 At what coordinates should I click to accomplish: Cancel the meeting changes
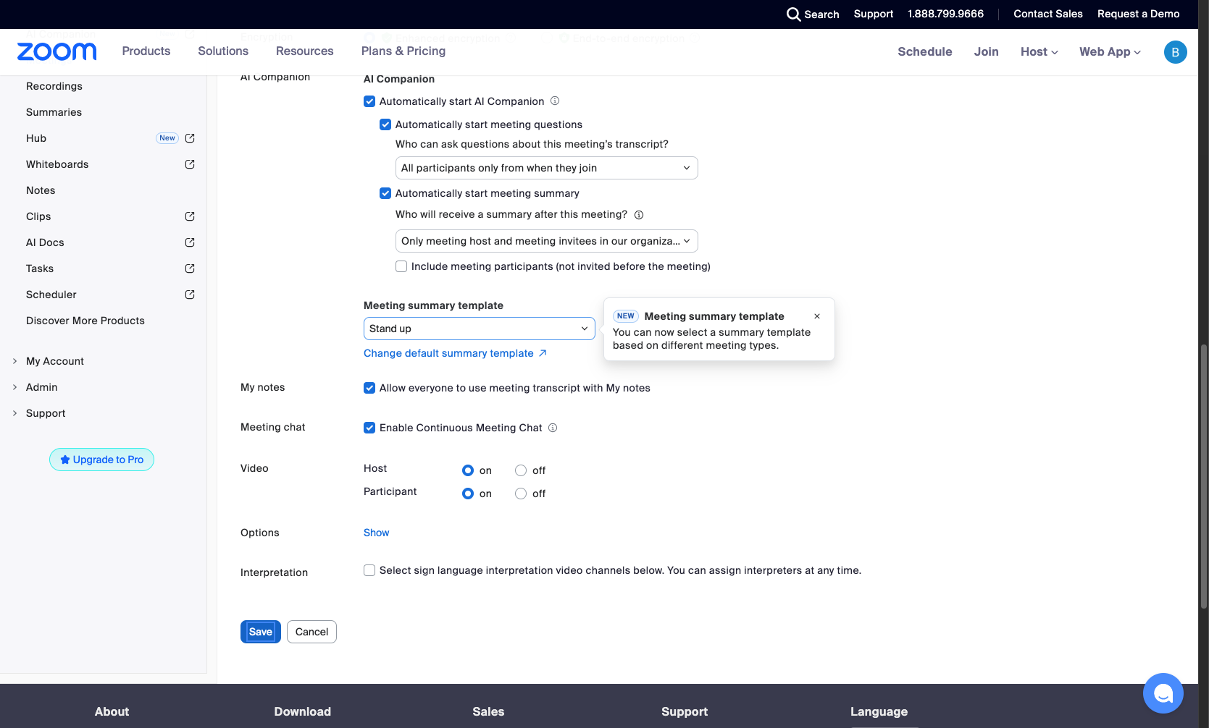311,632
